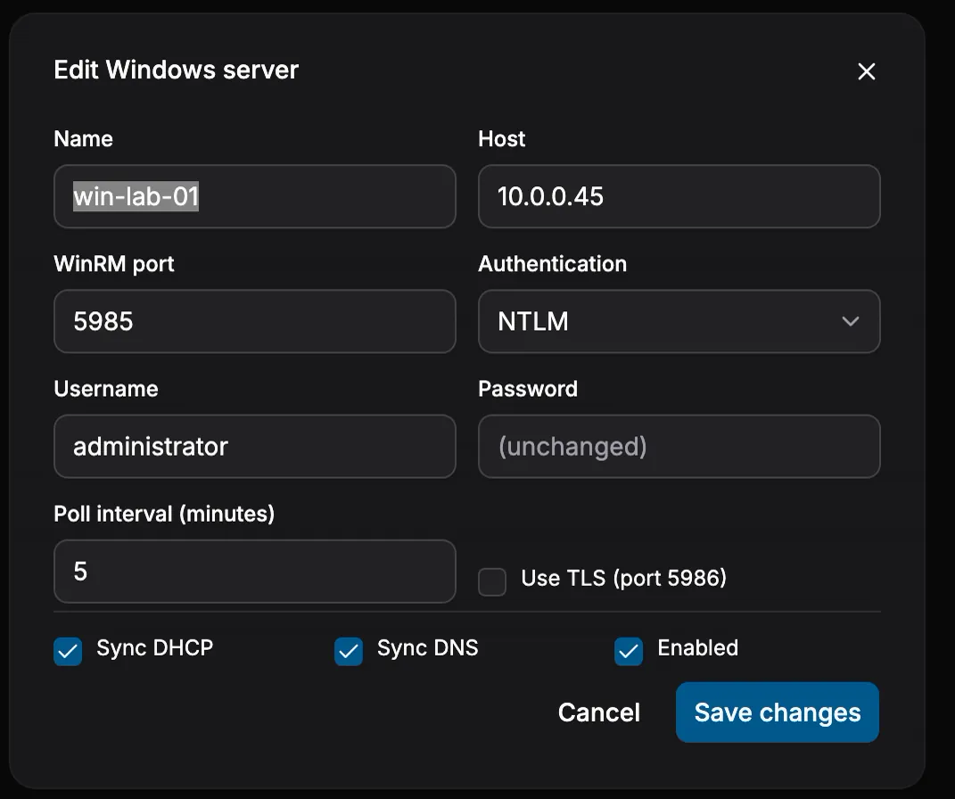Click the Cancel button

tap(598, 712)
